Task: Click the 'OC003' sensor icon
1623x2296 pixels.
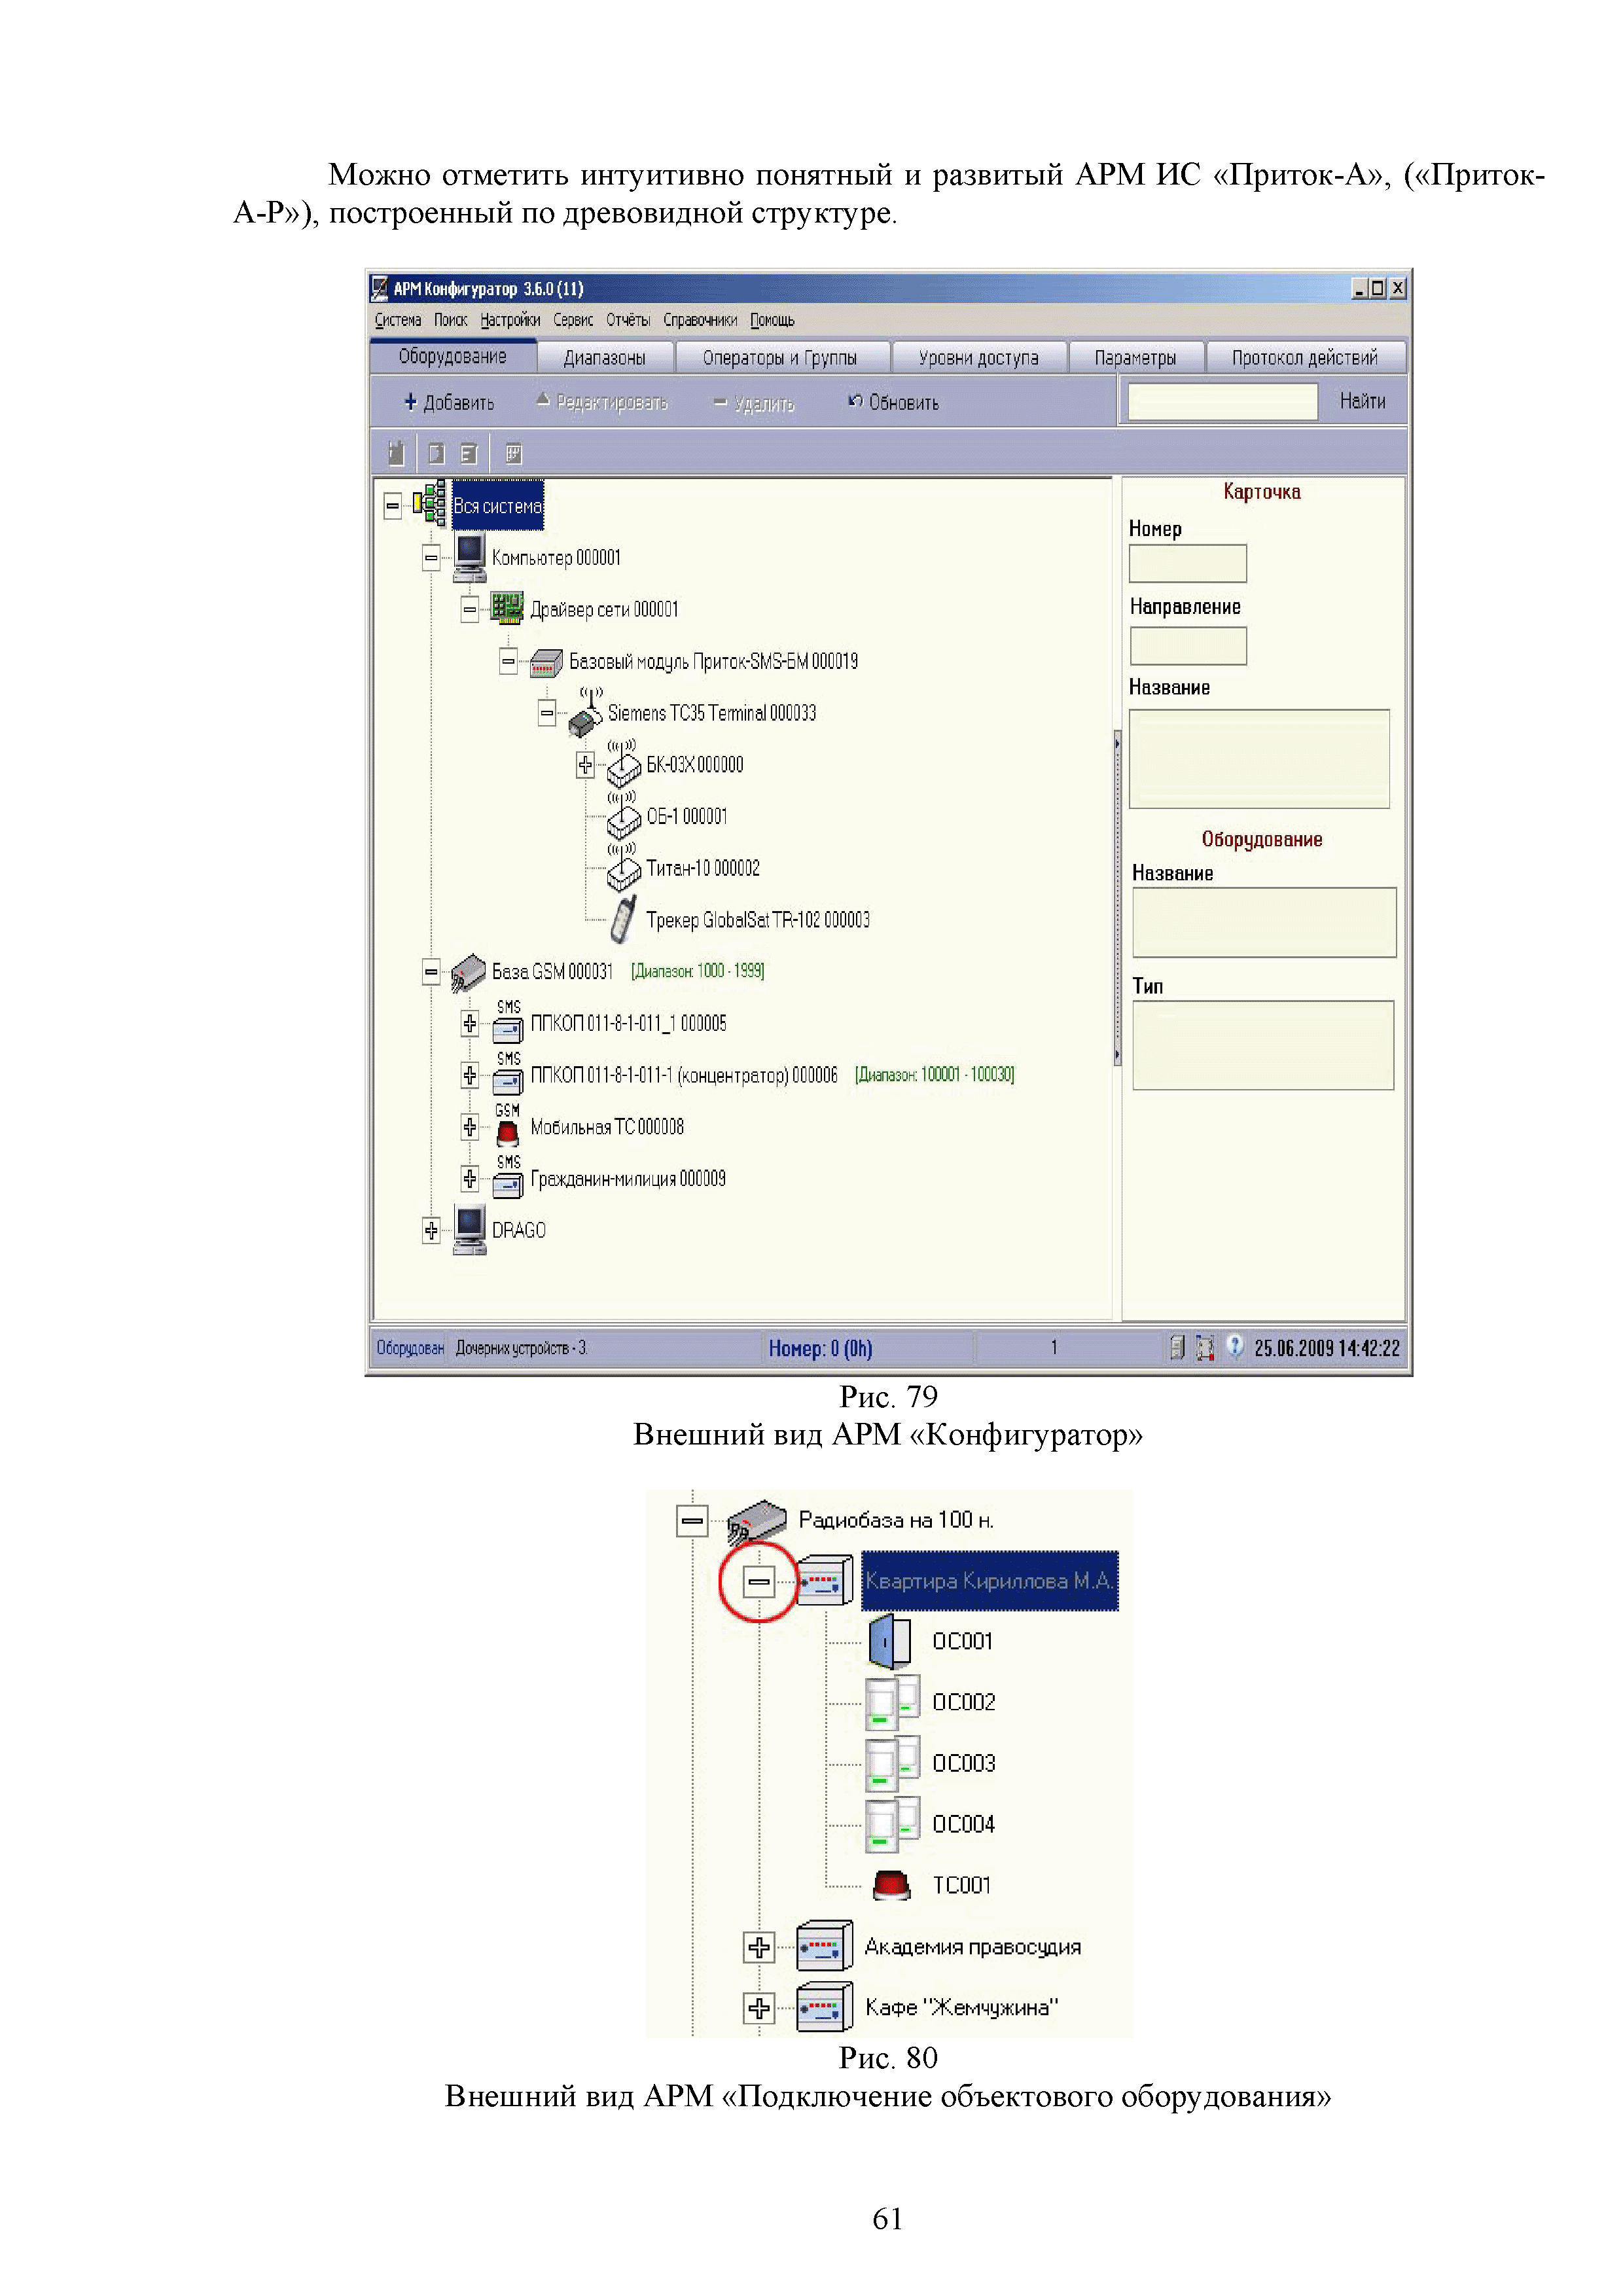Action: tap(892, 1764)
